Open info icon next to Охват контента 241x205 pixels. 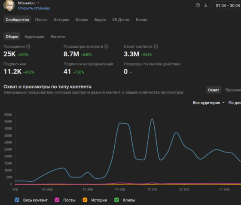coord(156,46)
